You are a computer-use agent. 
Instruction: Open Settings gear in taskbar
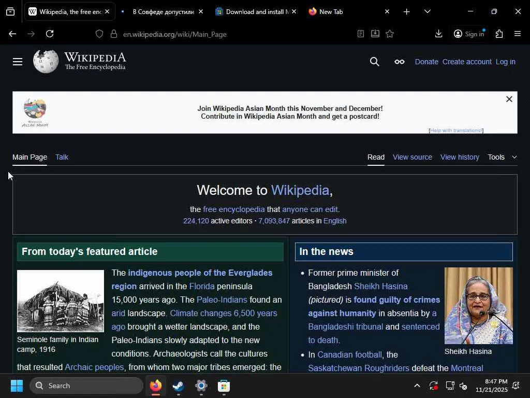201,386
